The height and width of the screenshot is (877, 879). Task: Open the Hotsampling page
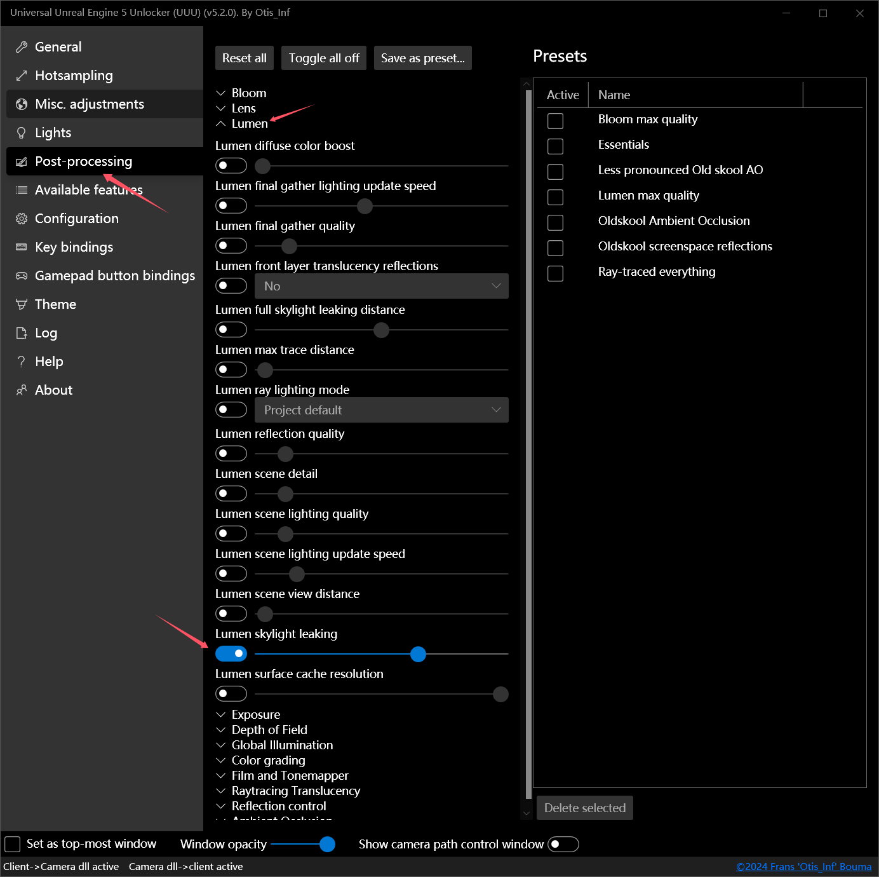coord(105,76)
